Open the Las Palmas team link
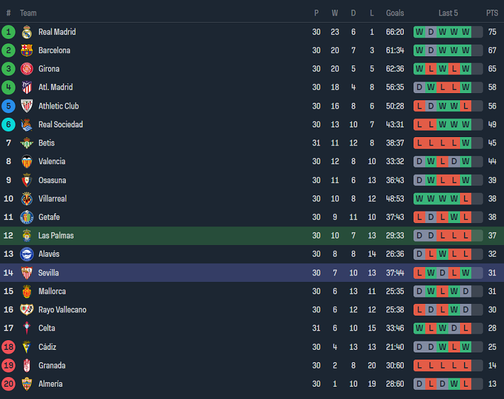Viewport: 504px width, 399px height. click(56, 235)
